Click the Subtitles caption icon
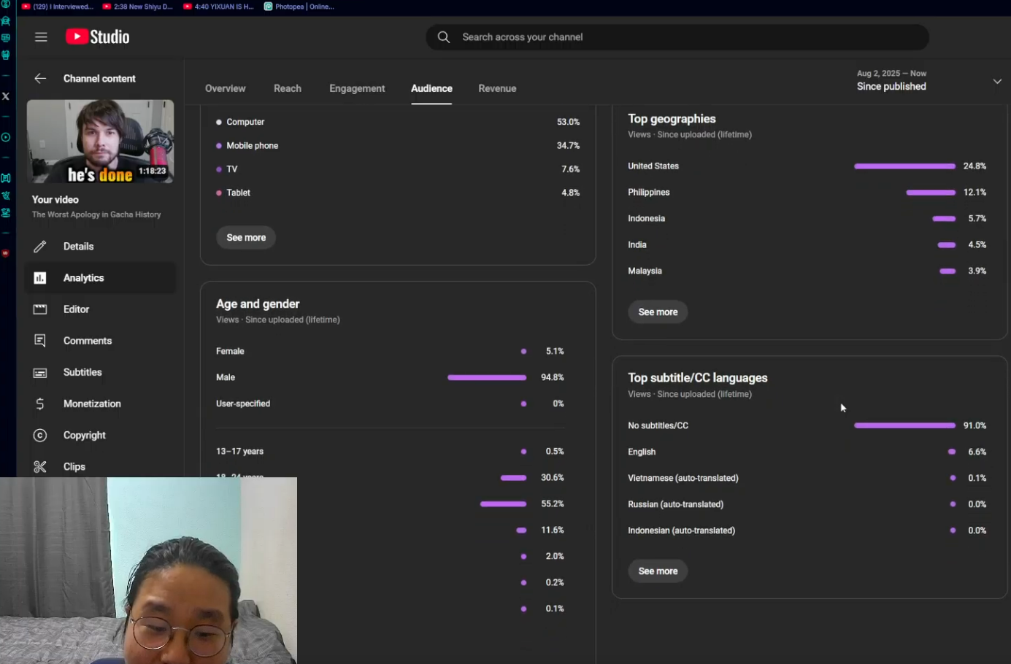Image resolution: width=1011 pixels, height=664 pixels. tap(40, 372)
